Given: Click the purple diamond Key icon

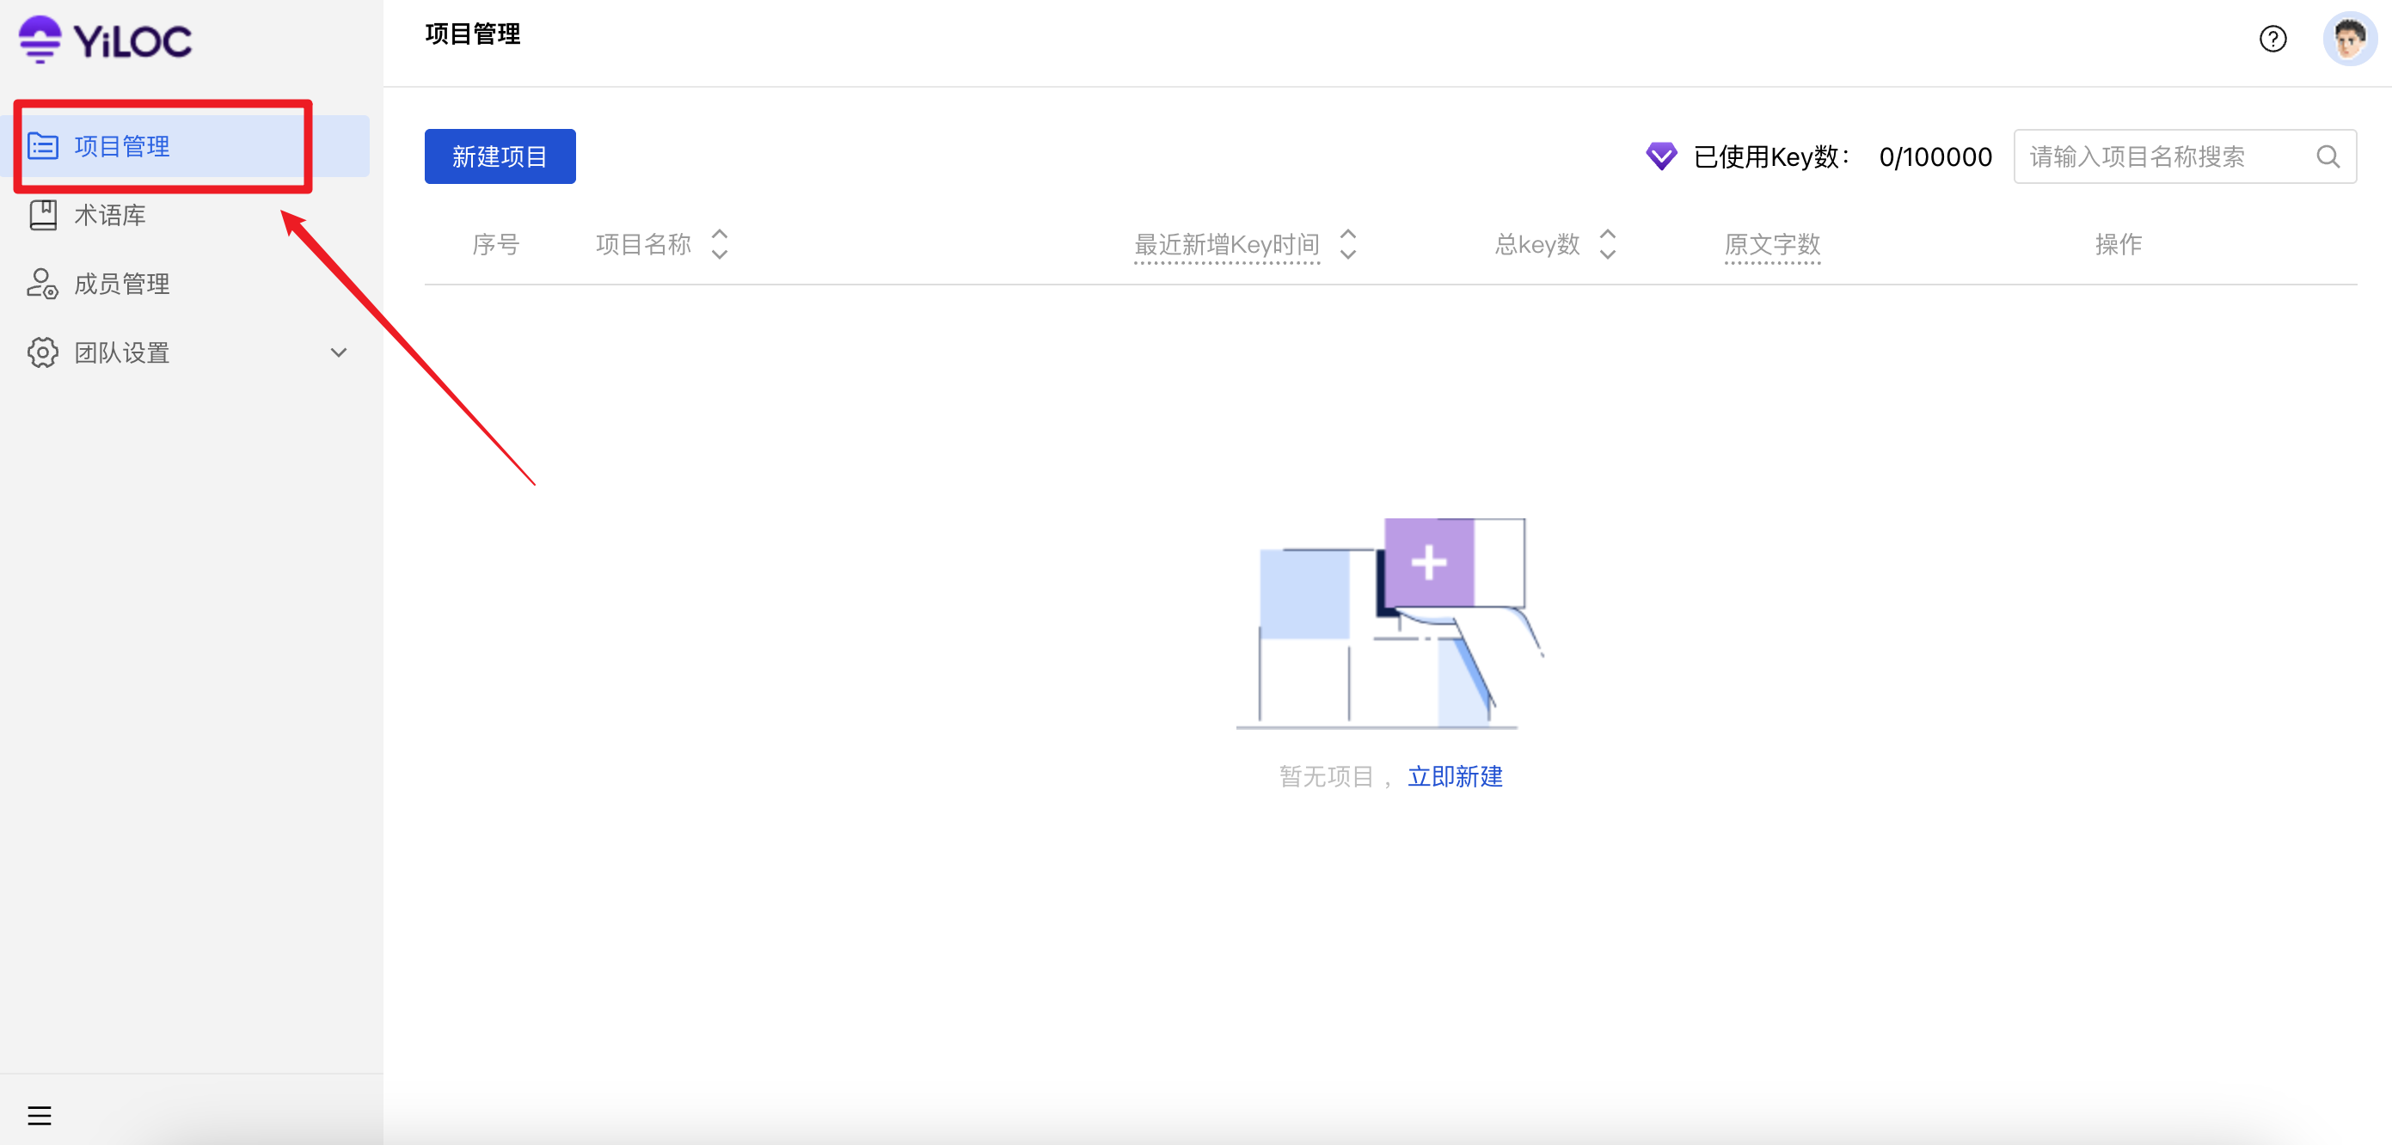Looking at the screenshot, I should click(x=1660, y=156).
